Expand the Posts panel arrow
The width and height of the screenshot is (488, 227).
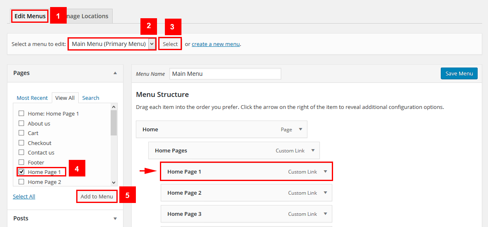point(115,218)
